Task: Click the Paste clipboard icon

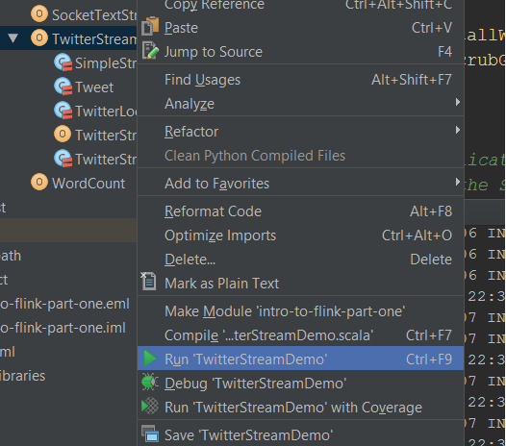Action: (x=150, y=26)
